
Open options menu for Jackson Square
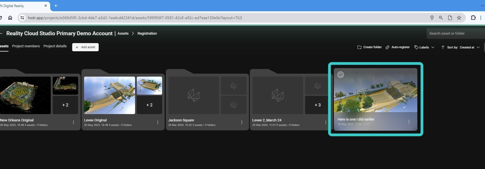click(x=242, y=122)
